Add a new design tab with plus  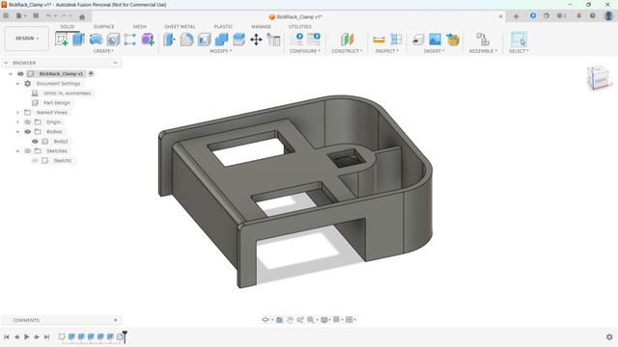coord(516,16)
